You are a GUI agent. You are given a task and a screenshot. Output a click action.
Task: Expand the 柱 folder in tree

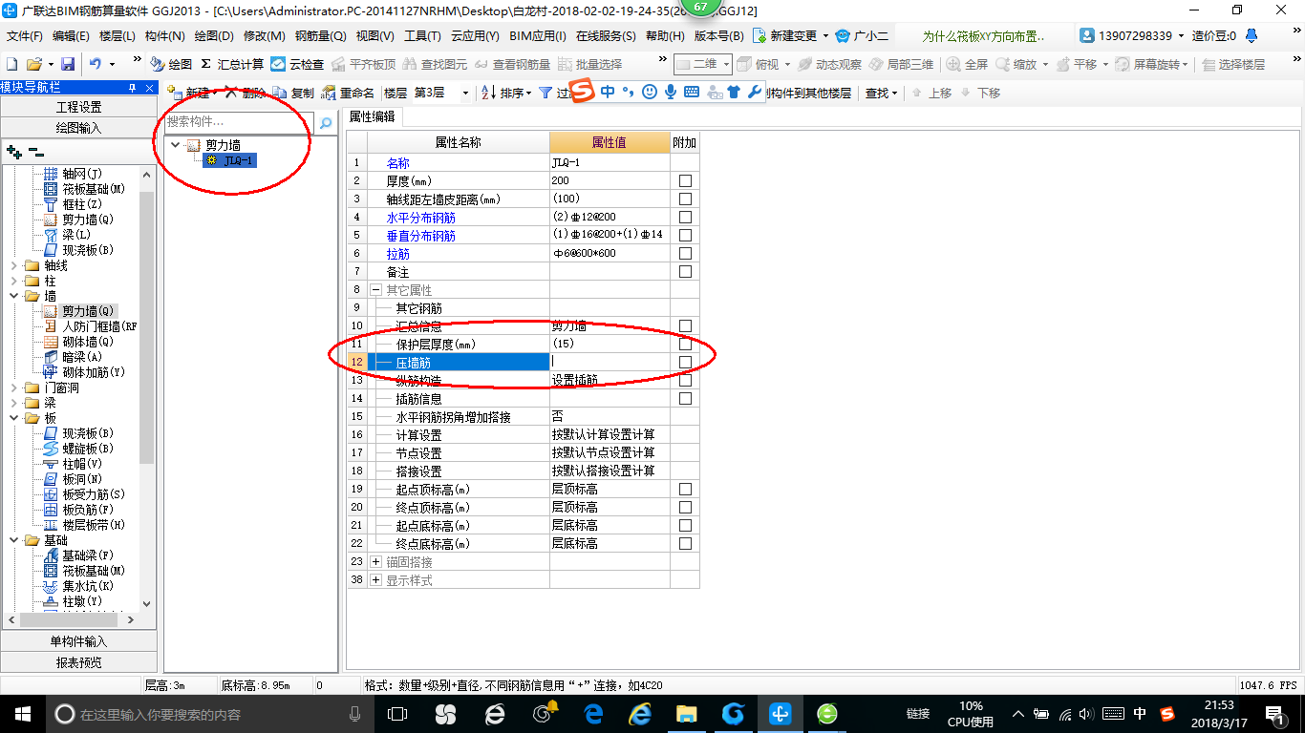(14, 281)
